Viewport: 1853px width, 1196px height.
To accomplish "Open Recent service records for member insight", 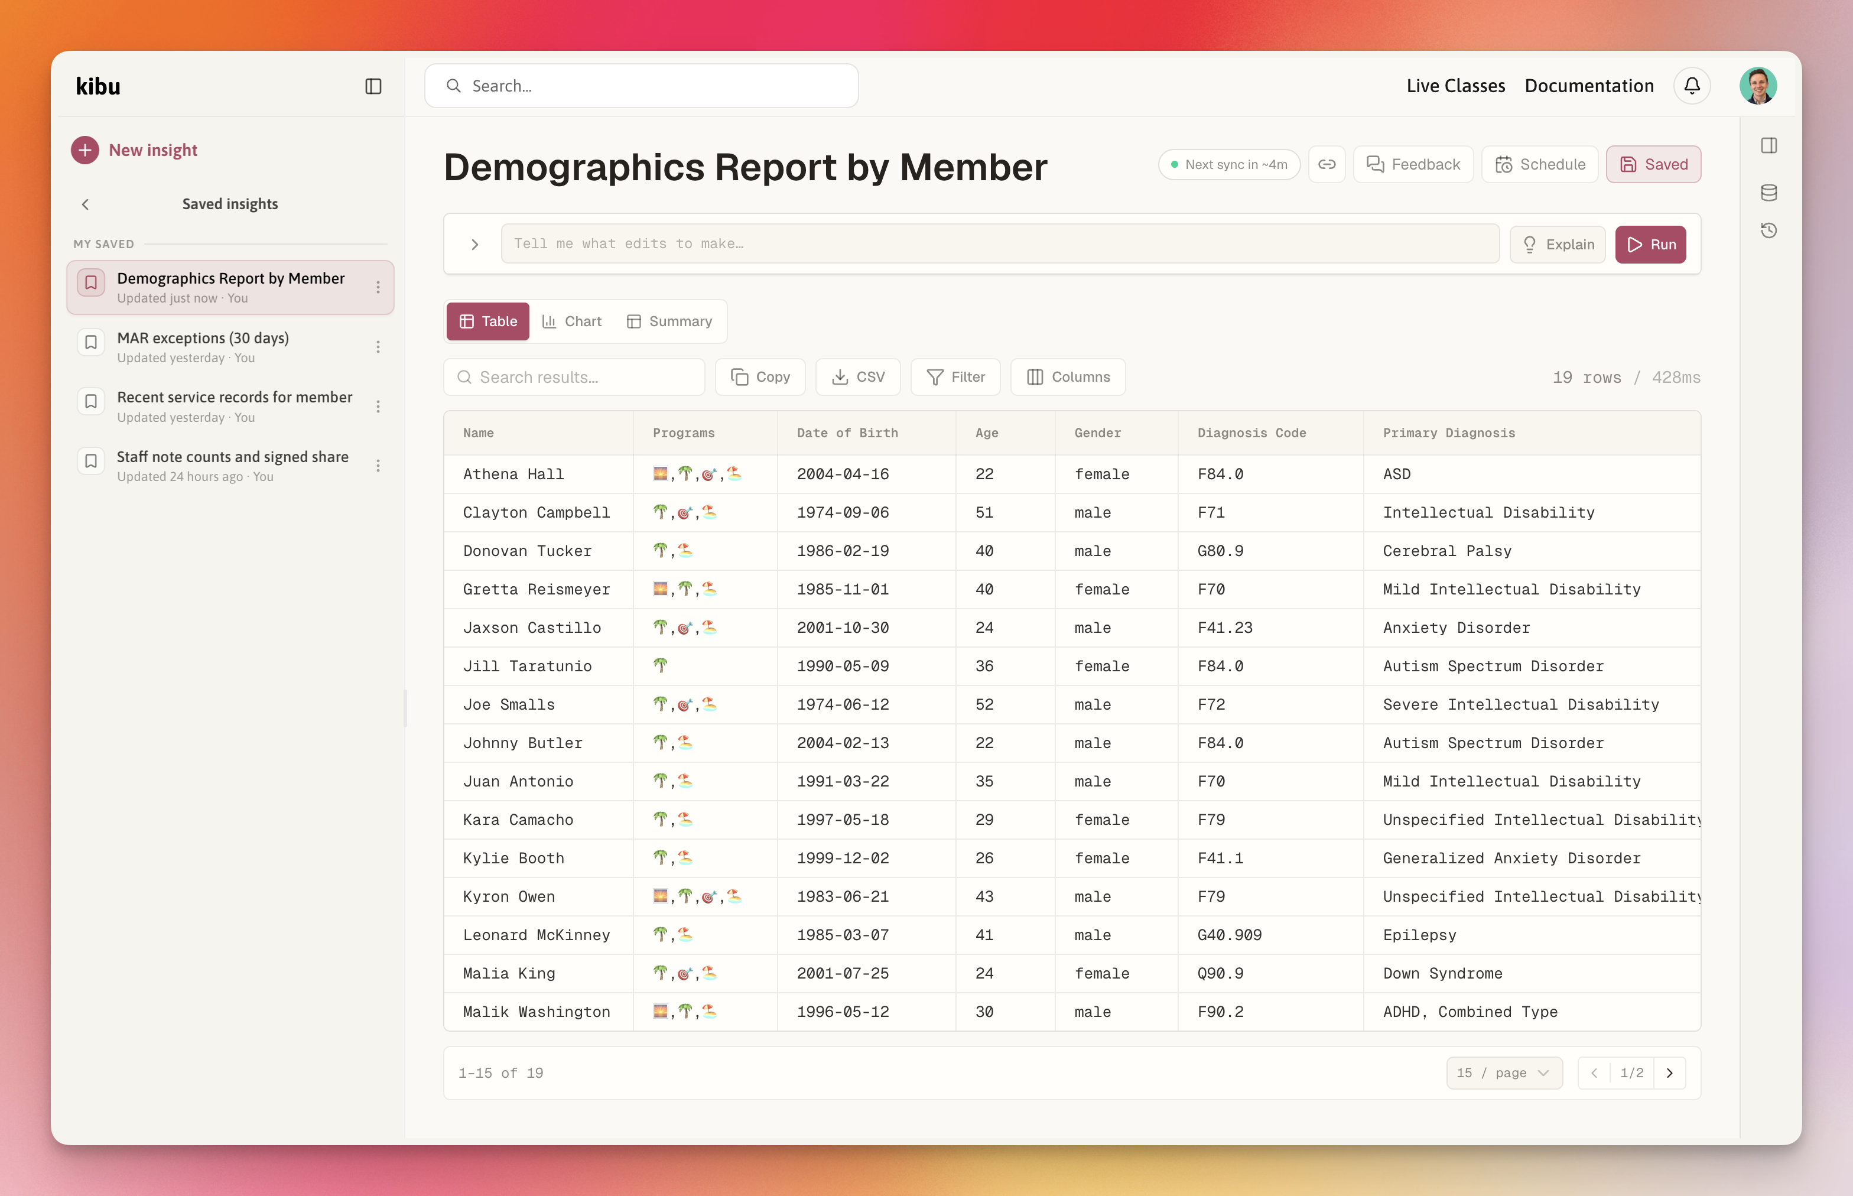I will (x=230, y=406).
